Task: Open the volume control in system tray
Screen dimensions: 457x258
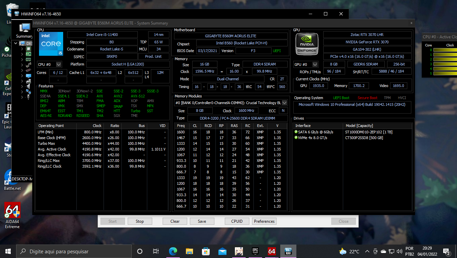Action: coord(400,251)
